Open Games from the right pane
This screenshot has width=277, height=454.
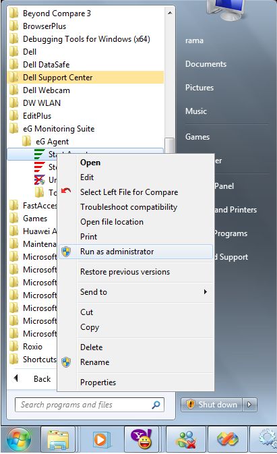pyautogui.click(x=197, y=137)
